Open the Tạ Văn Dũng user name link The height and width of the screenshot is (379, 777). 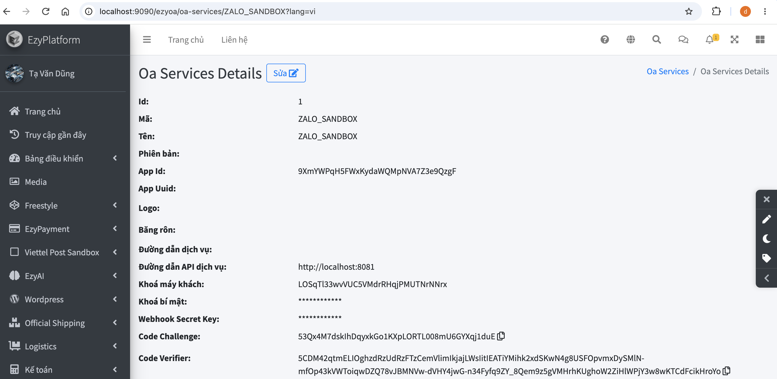[52, 73]
